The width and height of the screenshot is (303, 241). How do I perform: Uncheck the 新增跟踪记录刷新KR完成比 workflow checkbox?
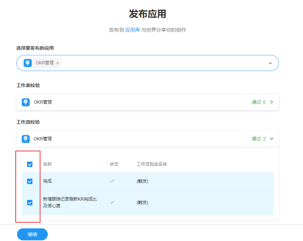pos(30,202)
